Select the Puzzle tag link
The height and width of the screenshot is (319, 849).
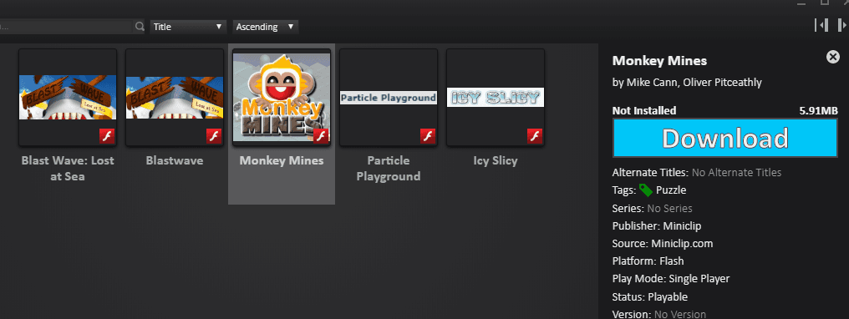click(x=671, y=190)
